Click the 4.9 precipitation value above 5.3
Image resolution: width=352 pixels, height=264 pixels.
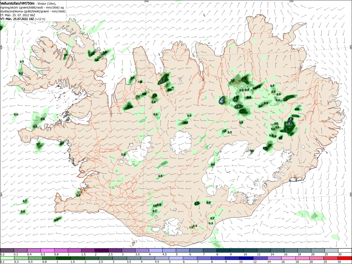[290, 119]
